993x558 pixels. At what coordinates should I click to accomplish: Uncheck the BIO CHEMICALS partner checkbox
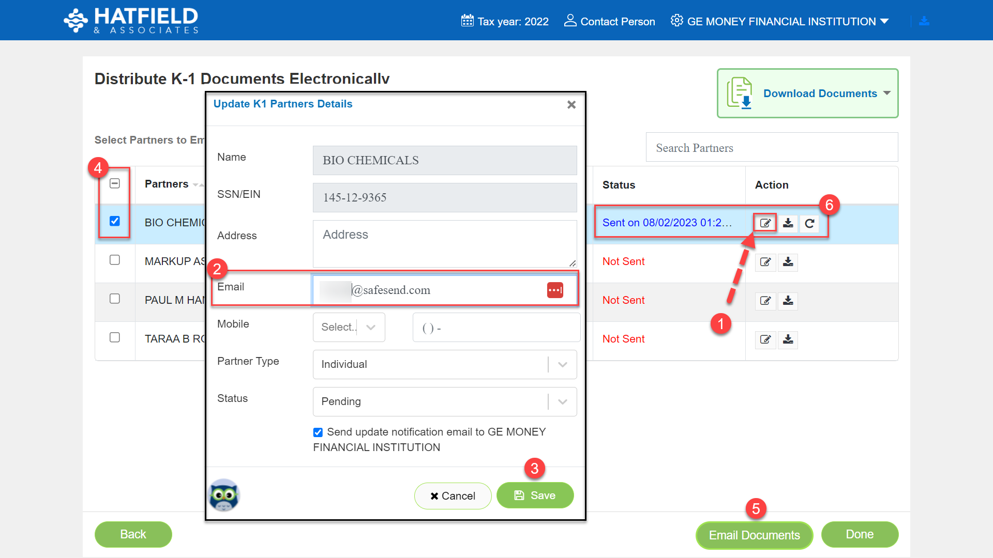[x=114, y=220]
